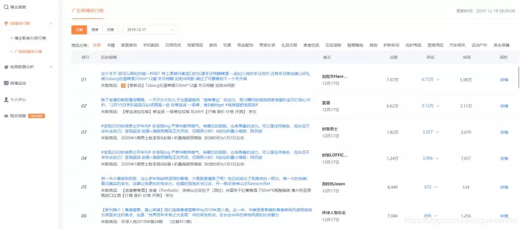
Task: Click the trophy icon beside 微博排行榜
Action: point(6,24)
